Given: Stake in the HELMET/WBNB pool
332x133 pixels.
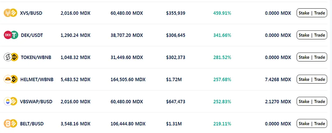Looking at the screenshot, I should (x=304, y=79).
